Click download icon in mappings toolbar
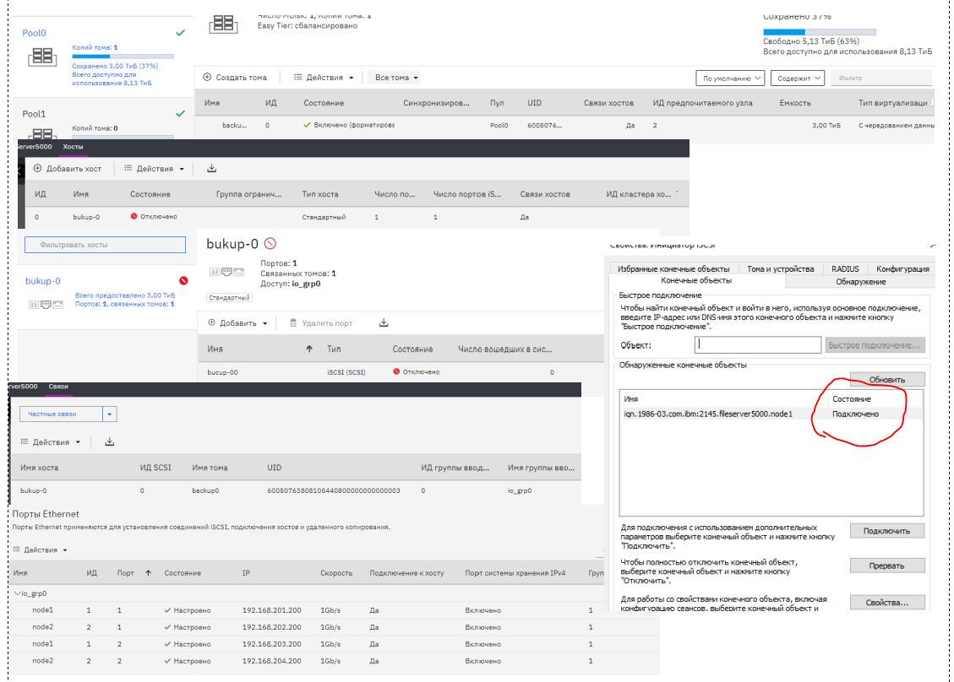This screenshot has width=954, height=682. [x=110, y=442]
